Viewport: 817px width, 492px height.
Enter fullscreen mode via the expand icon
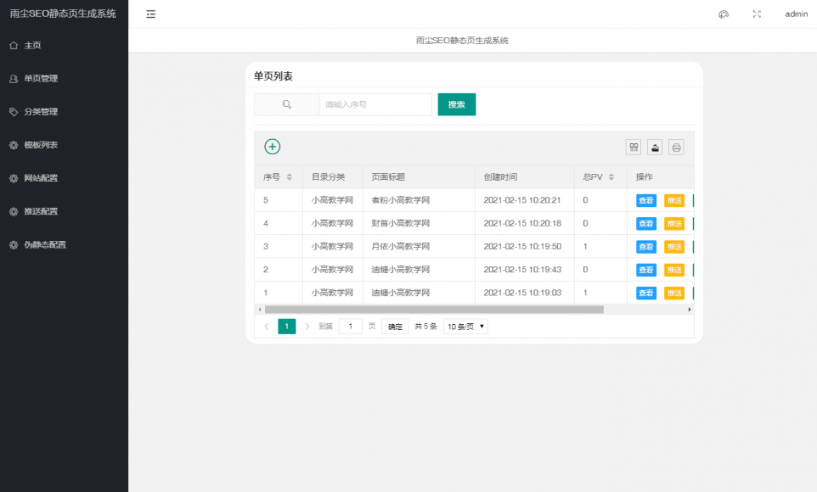click(756, 14)
